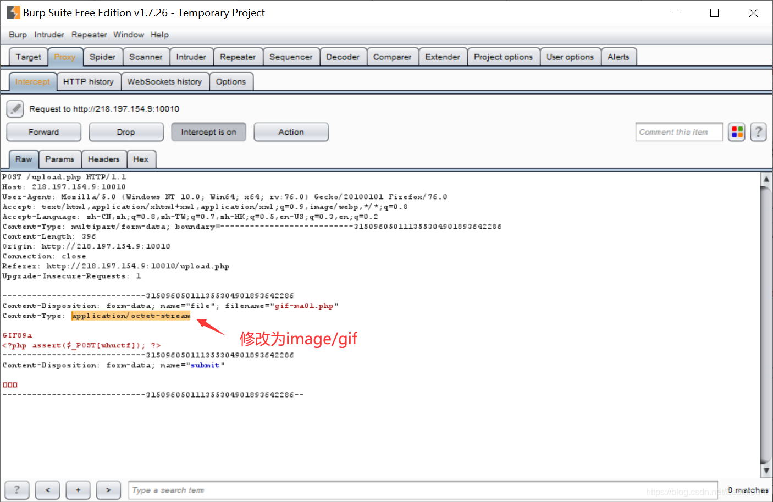Click the GIF89a payload line
The height and width of the screenshot is (502, 773).
coord(18,335)
